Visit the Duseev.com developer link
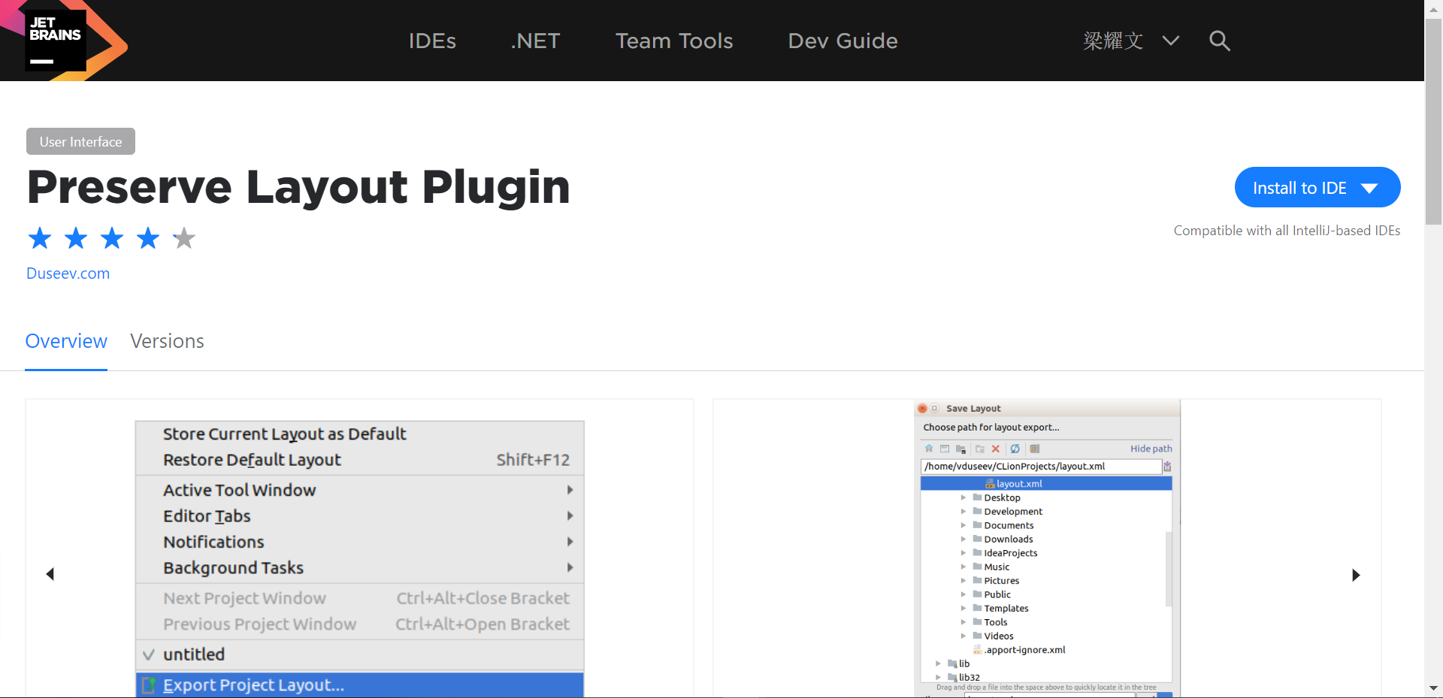 [68, 273]
